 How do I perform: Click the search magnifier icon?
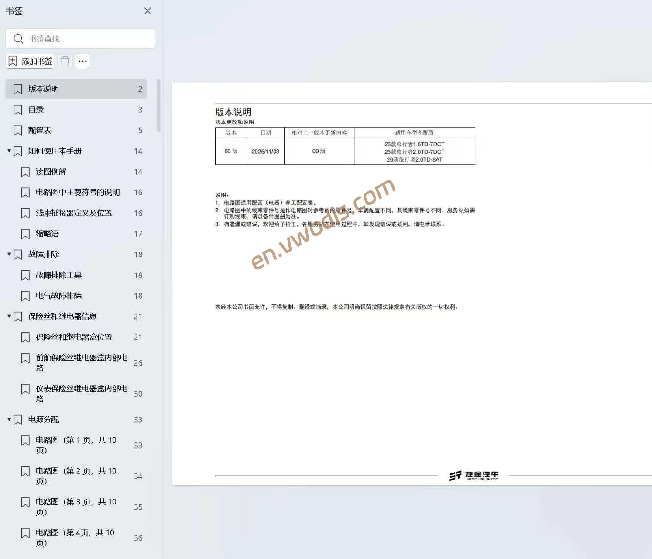[x=18, y=39]
